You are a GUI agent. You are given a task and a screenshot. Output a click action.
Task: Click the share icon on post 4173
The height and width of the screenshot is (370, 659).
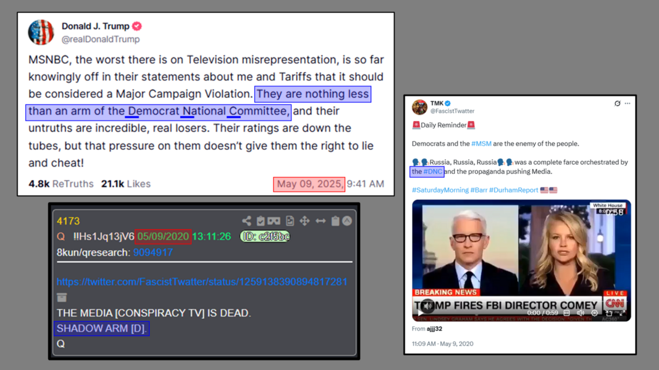point(246,221)
